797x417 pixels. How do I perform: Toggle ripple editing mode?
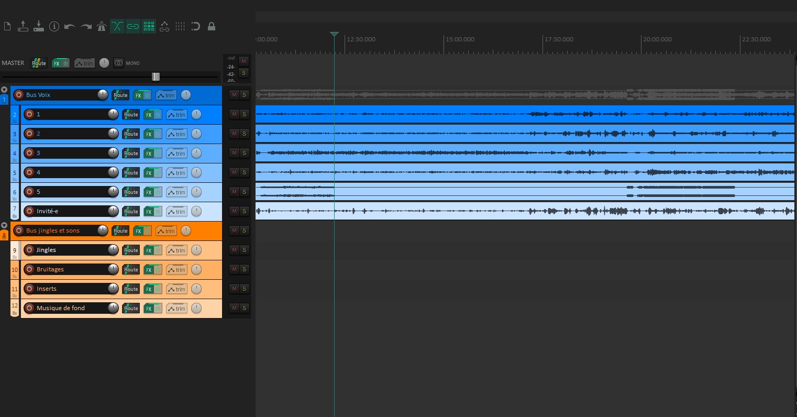[x=117, y=26]
